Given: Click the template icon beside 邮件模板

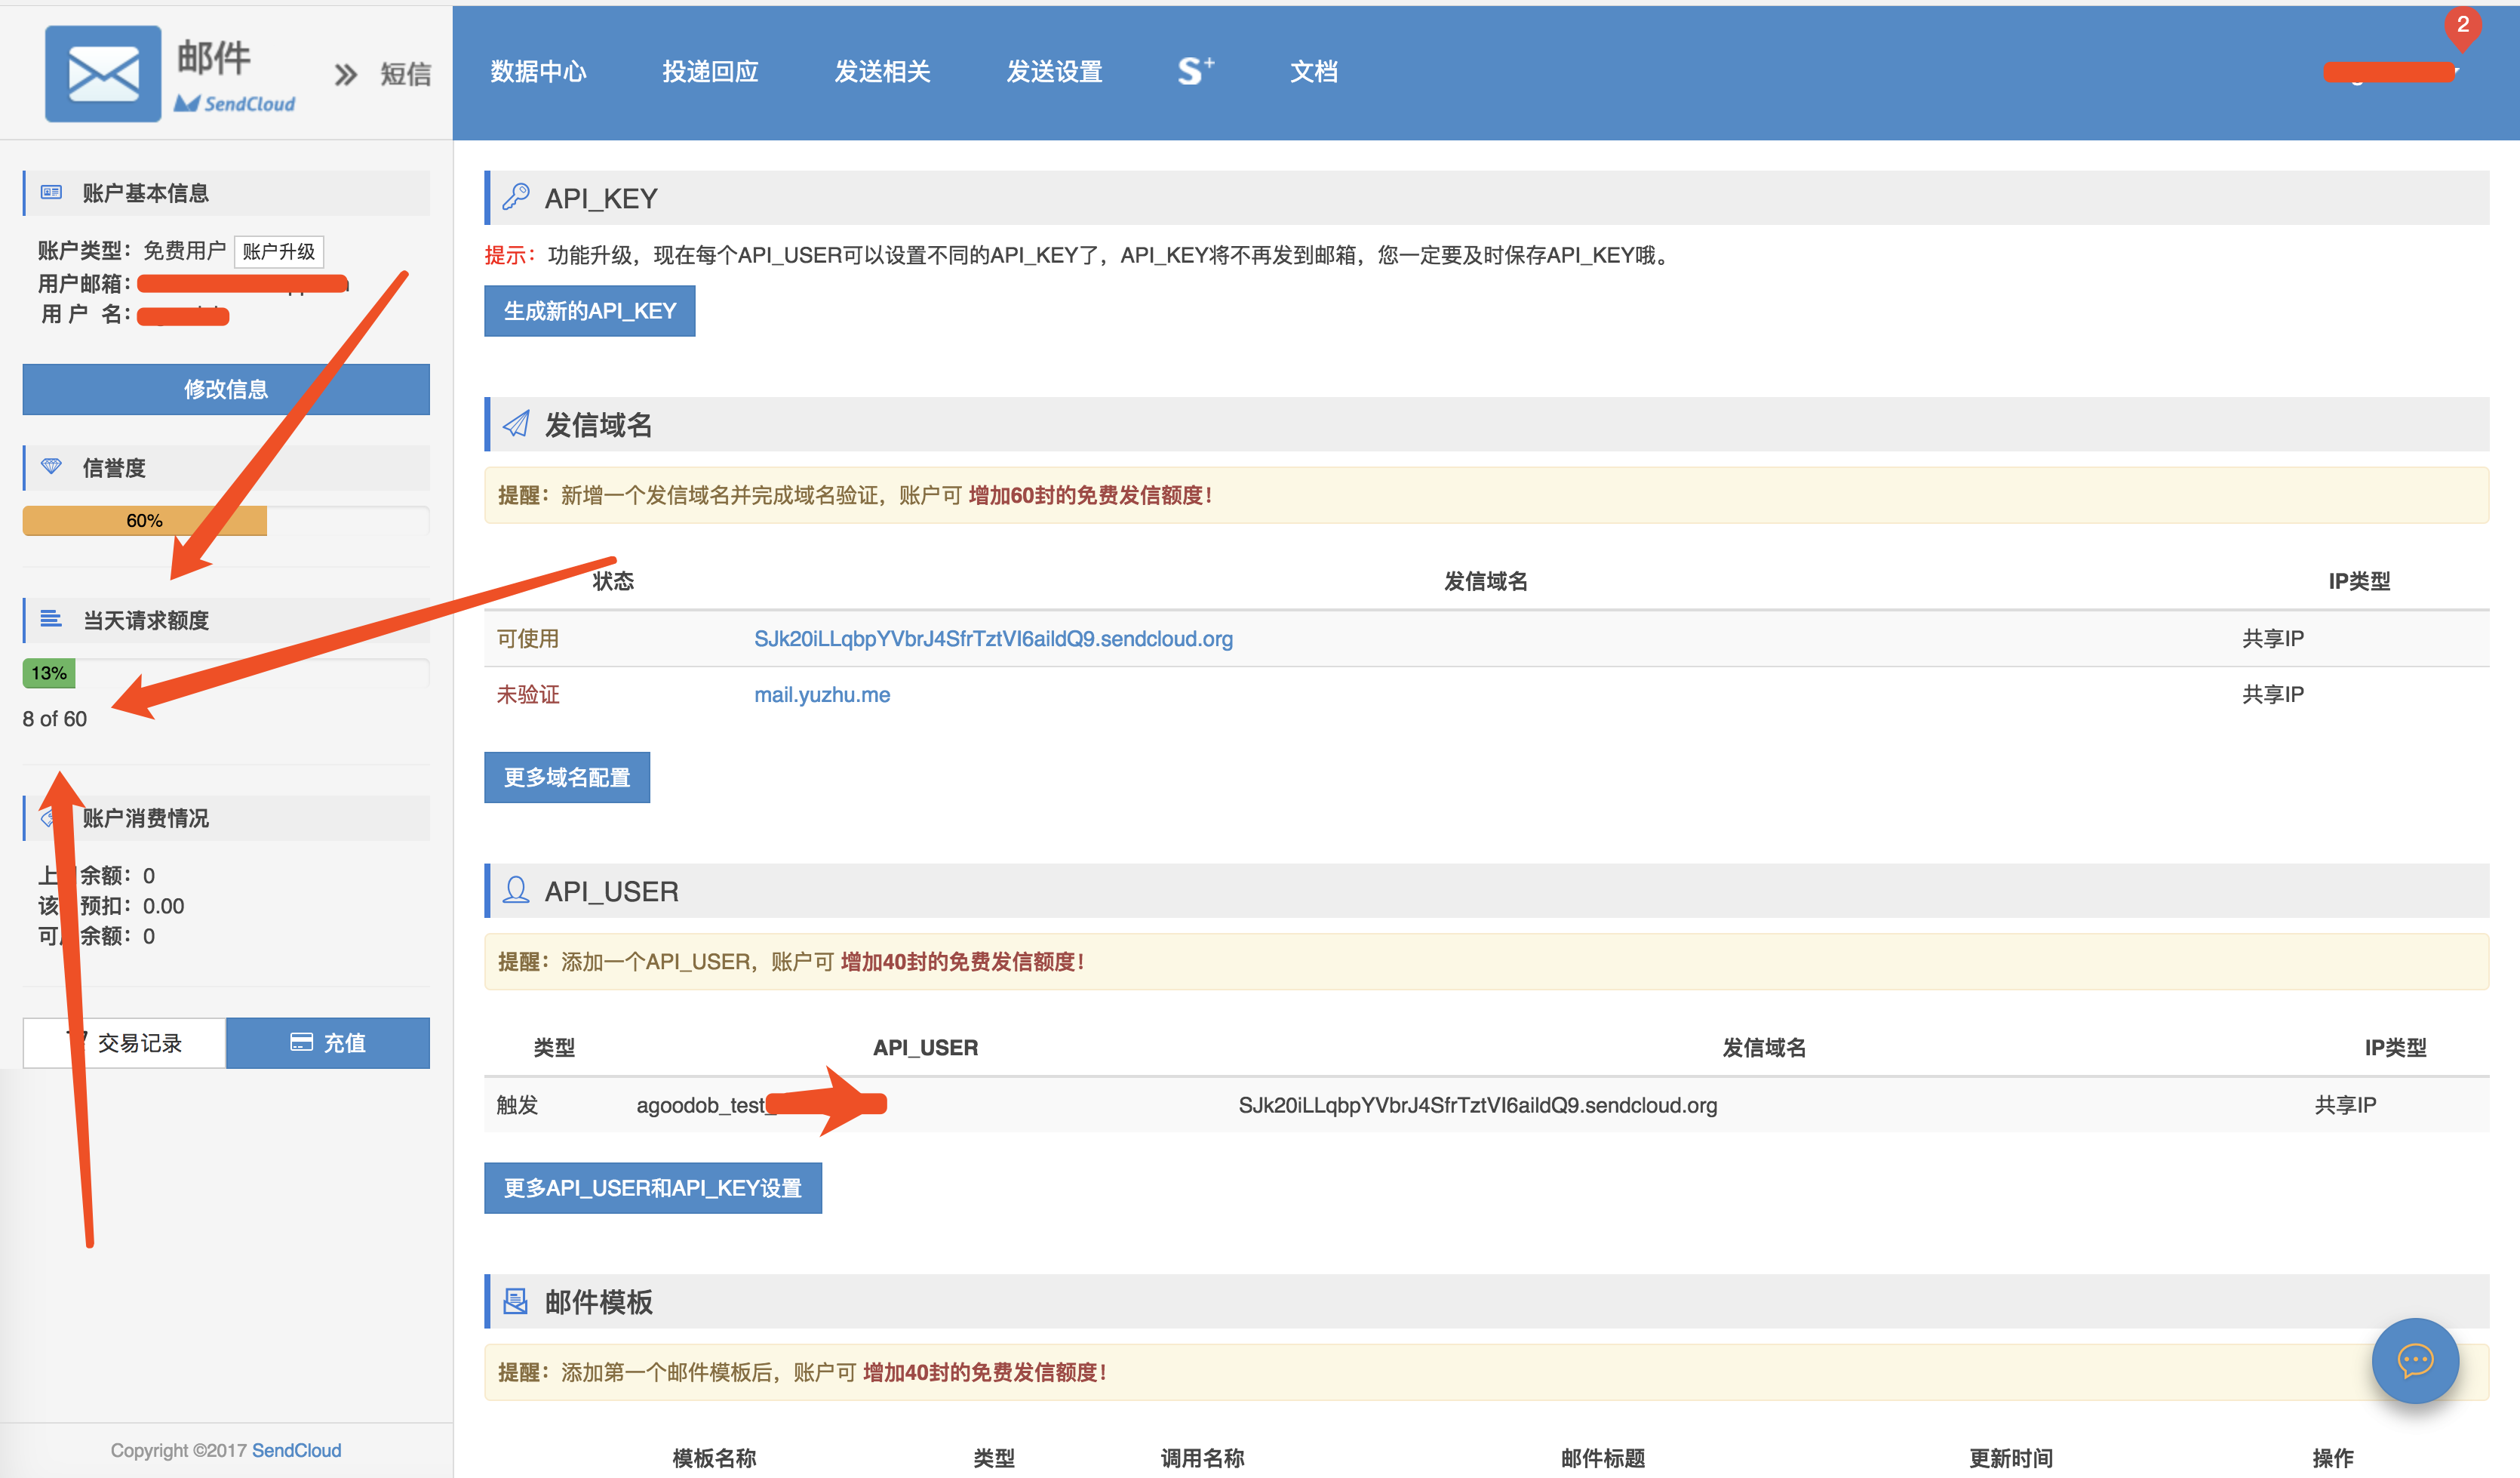Looking at the screenshot, I should coord(516,1301).
